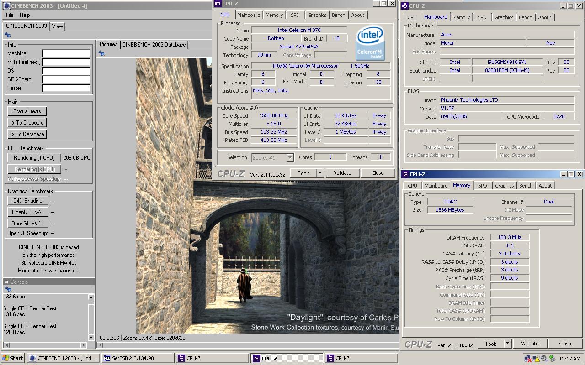
Task: Click the taskbar clock showing 12:17 AM
Action: [569, 359]
